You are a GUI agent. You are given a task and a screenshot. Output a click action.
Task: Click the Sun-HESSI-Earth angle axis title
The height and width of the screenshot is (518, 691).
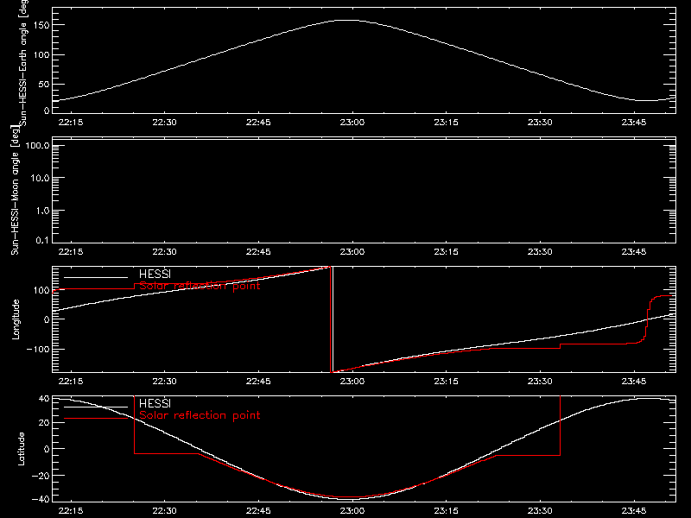pyautogui.click(x=24, y=61)
